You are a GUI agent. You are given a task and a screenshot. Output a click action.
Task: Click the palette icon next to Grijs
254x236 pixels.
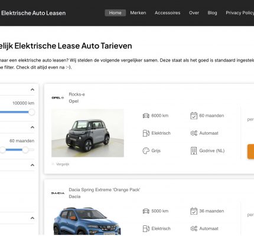[x=146, y=151]
